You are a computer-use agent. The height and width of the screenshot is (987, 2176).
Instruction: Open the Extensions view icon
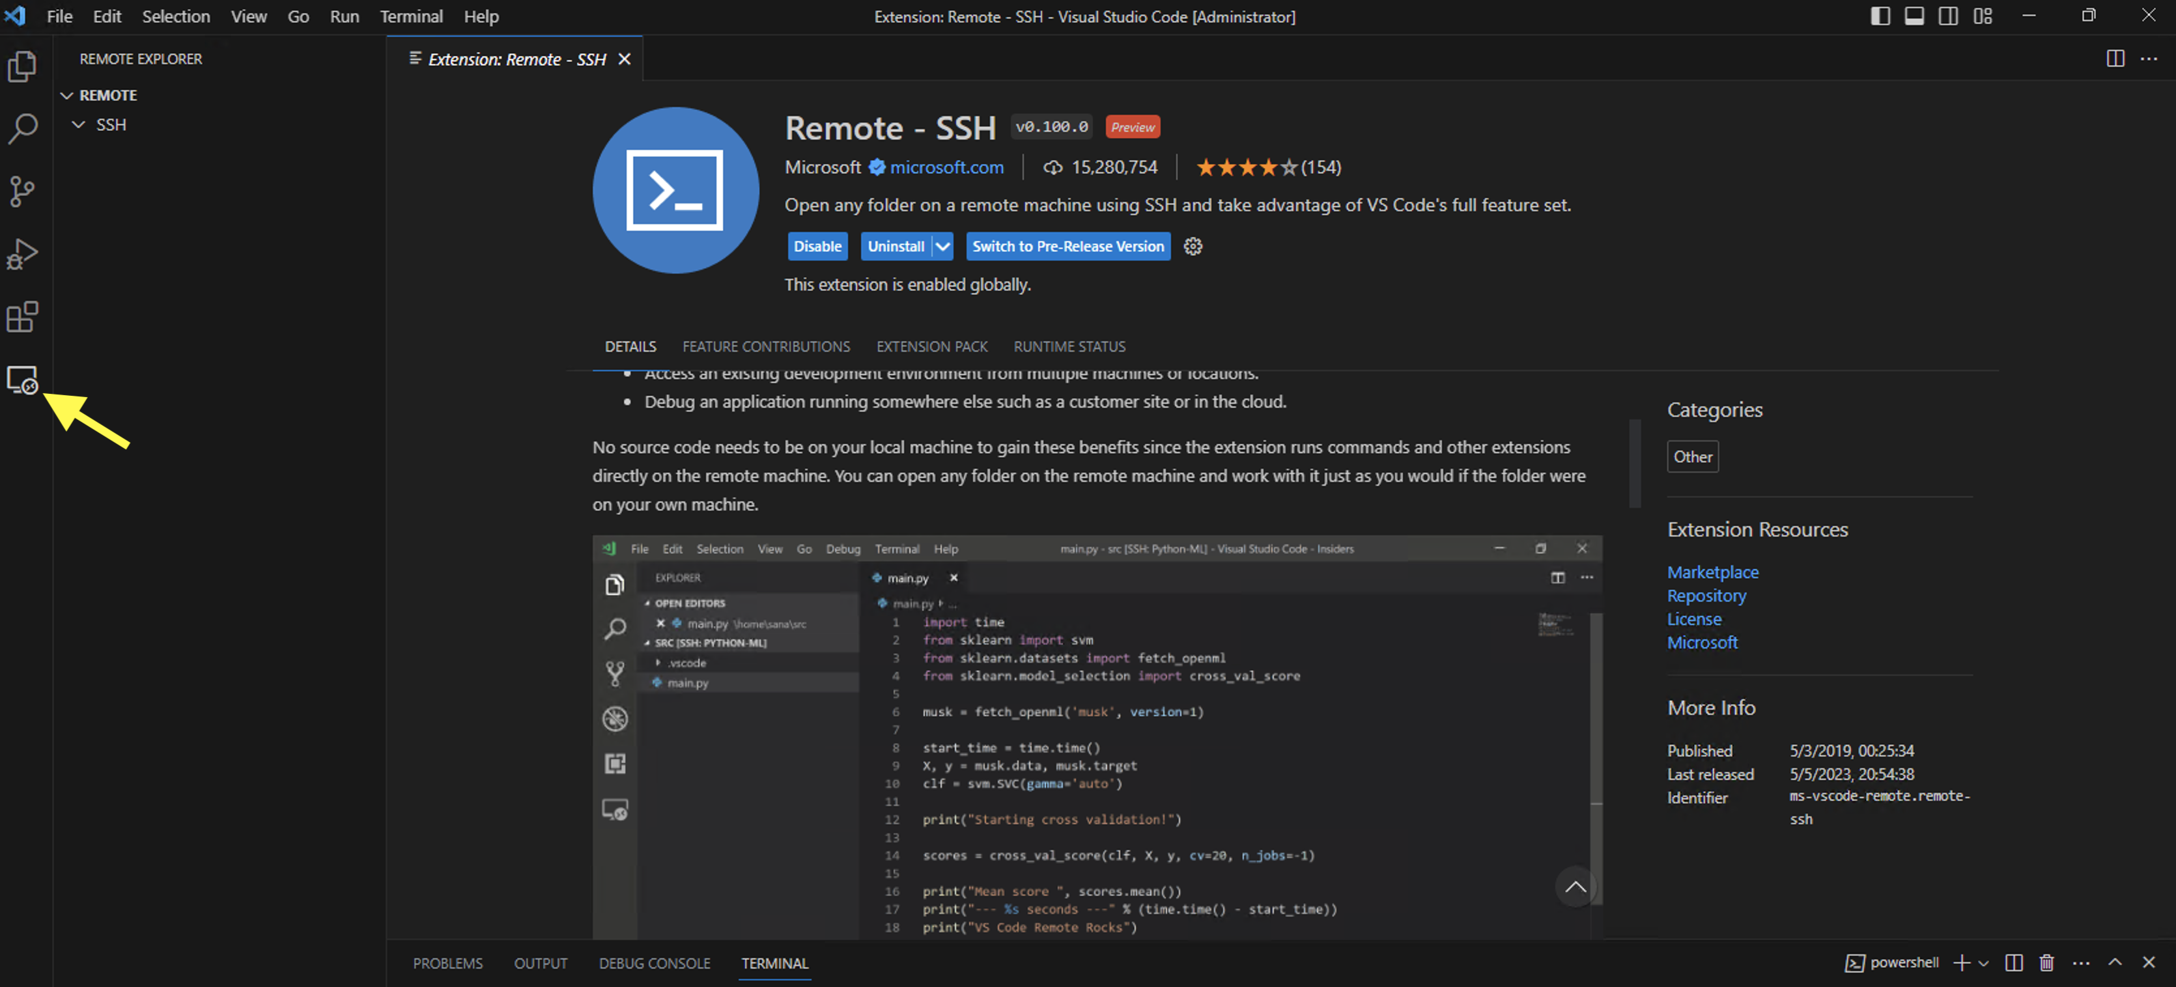pyautogui.click(x=22, y=318)
